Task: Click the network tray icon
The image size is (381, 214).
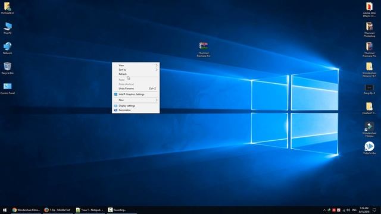Action: (x=343, y=210)
